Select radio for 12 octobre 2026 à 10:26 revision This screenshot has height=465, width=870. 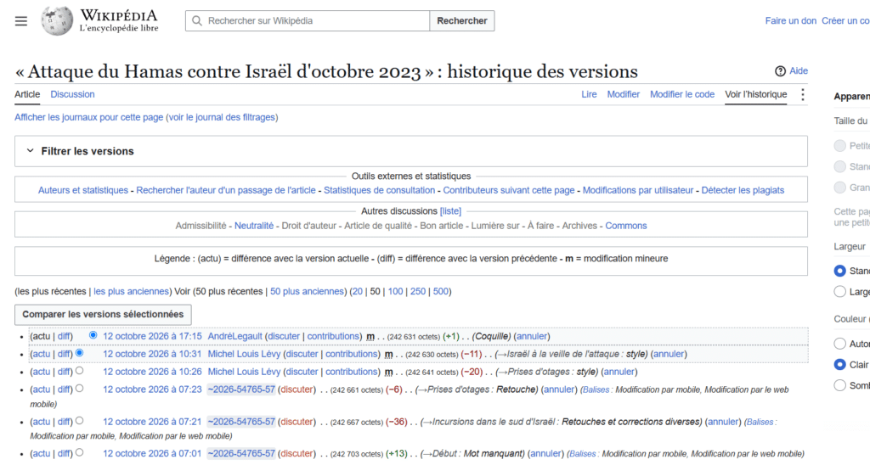[79, 370]
